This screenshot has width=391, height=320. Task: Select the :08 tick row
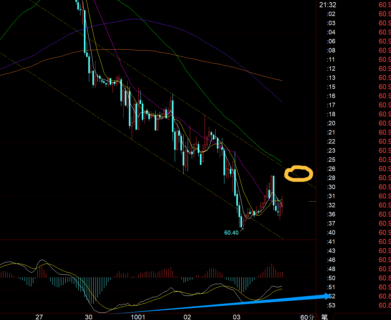coord(354,50)
